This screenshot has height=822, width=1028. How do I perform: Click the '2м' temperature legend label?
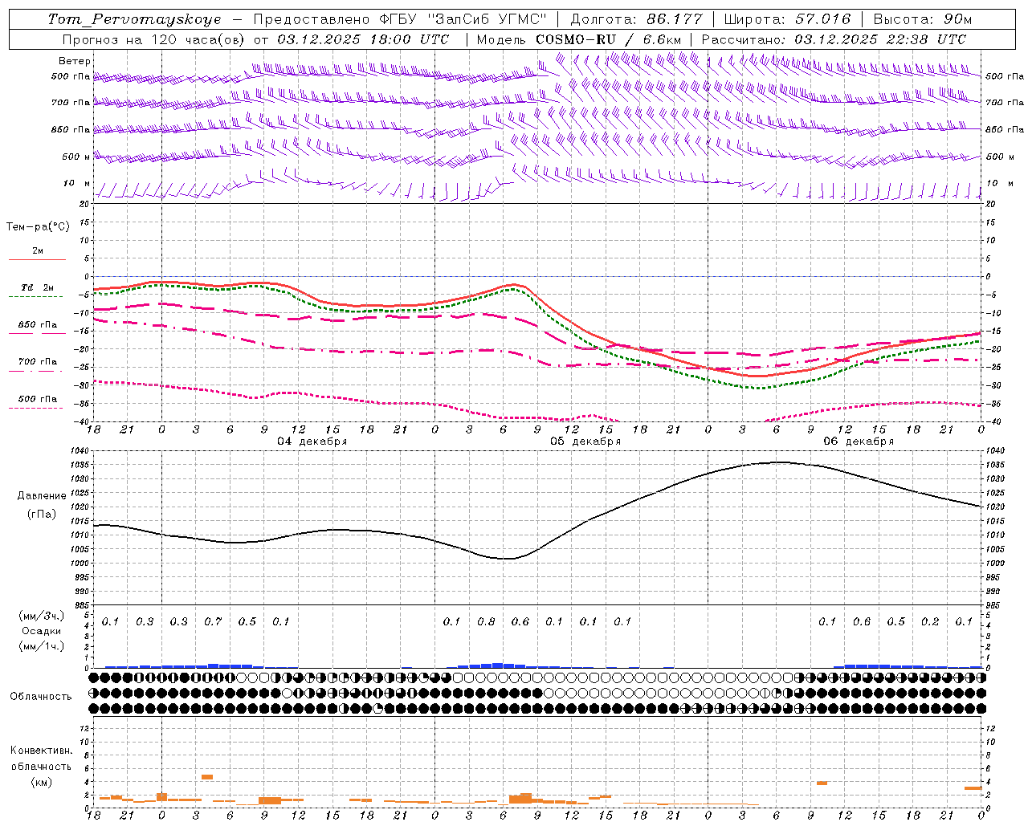[38, 251]
